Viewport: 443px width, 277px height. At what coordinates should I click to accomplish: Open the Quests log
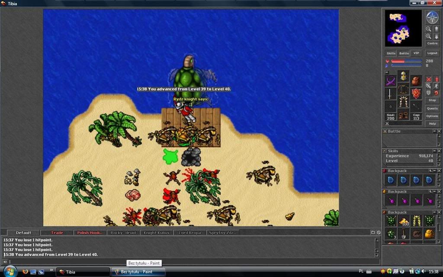pyautogui.click(x=432, y=109)
